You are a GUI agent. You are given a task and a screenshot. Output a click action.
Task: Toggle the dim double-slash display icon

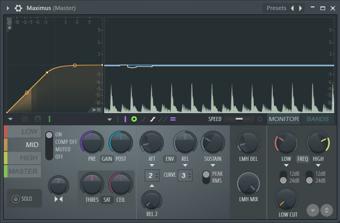pyautogui.click(x=163, y=119)
